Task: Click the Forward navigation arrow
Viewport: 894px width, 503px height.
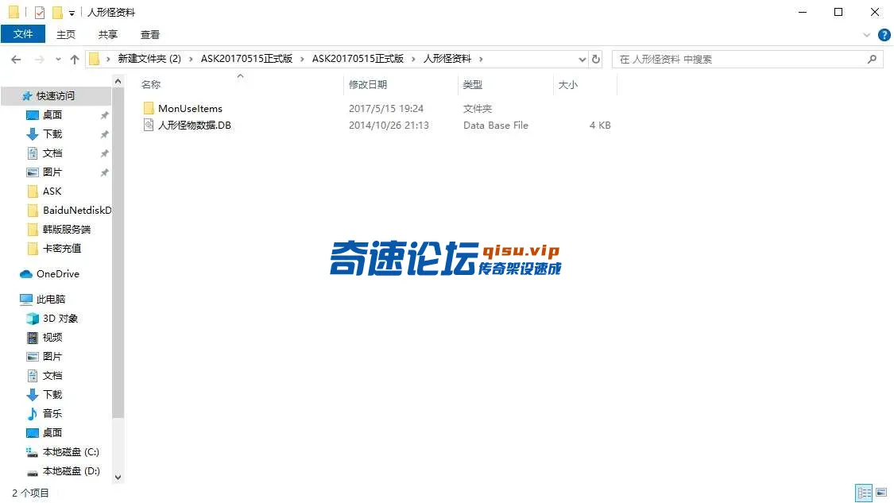Action: [40, 60]
